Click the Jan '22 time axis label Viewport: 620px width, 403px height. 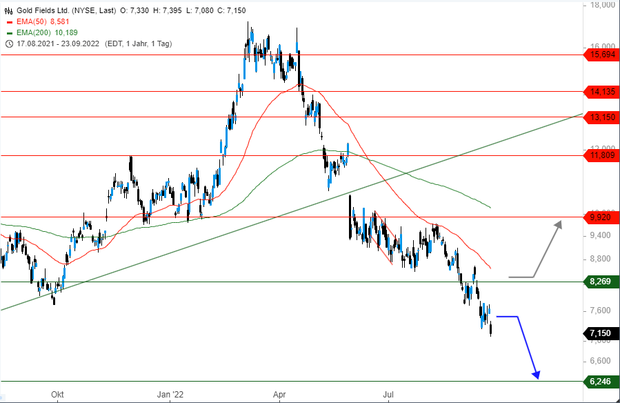click(171, 395)
